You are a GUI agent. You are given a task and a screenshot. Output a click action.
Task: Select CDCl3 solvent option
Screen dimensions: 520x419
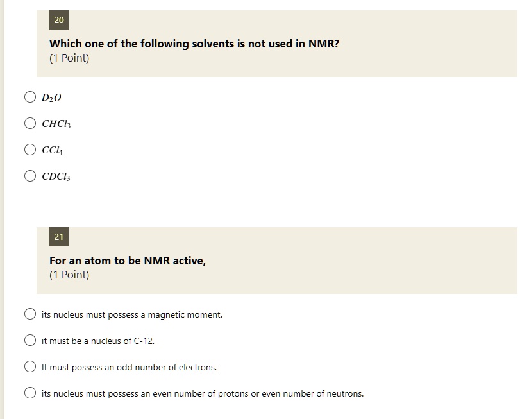(30, 176)
